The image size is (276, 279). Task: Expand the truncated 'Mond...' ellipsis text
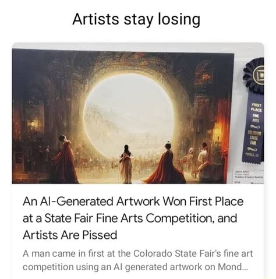click(x=233, y=267)
